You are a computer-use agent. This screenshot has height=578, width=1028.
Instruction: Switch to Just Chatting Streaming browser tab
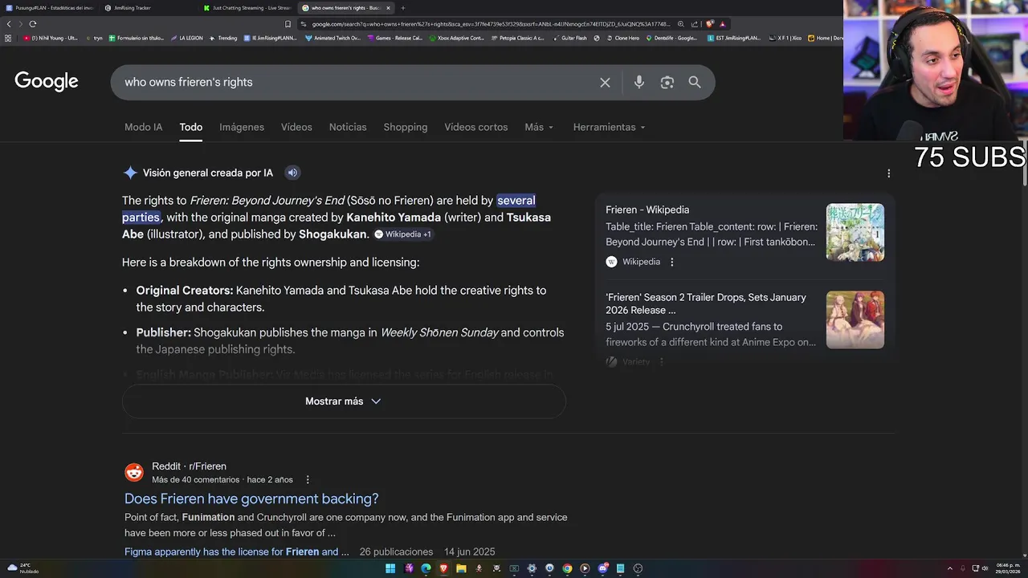(247, 8)
